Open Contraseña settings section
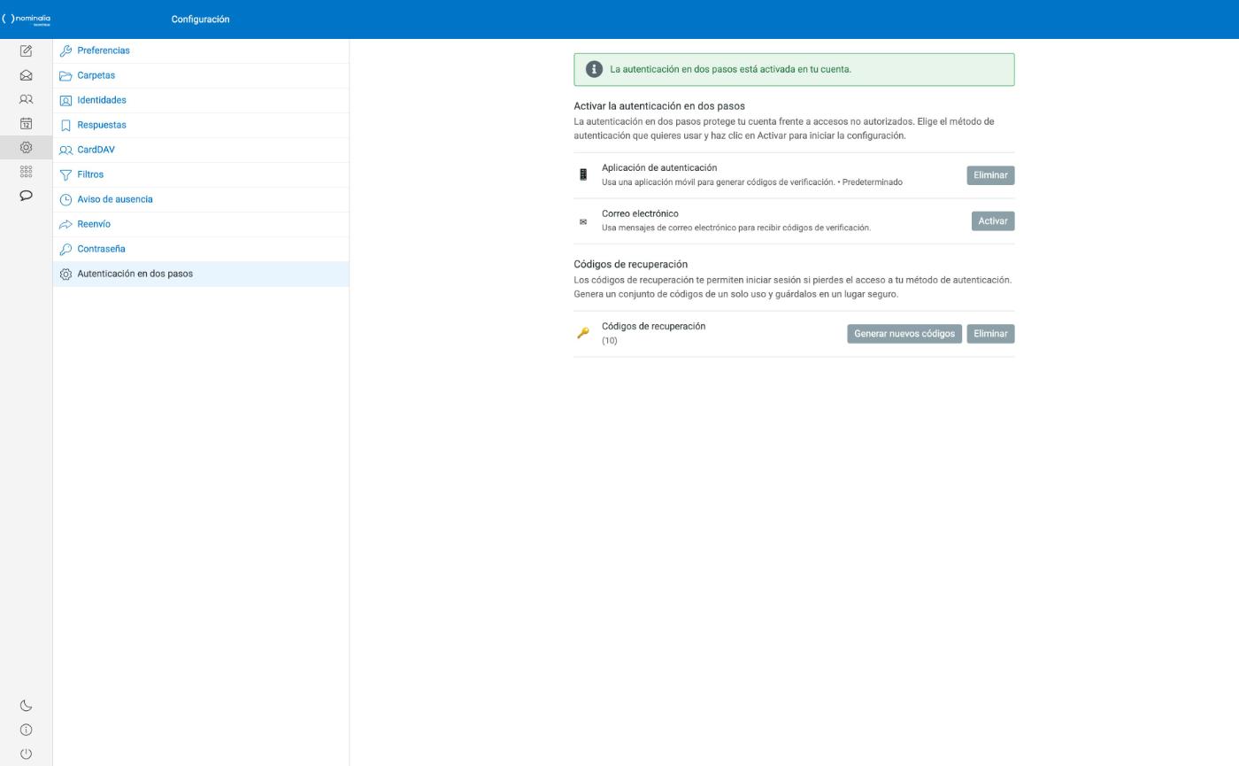The image size is (1239, 766). coord(201,249)
